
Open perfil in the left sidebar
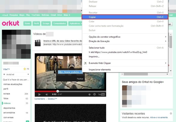(6, 89)
